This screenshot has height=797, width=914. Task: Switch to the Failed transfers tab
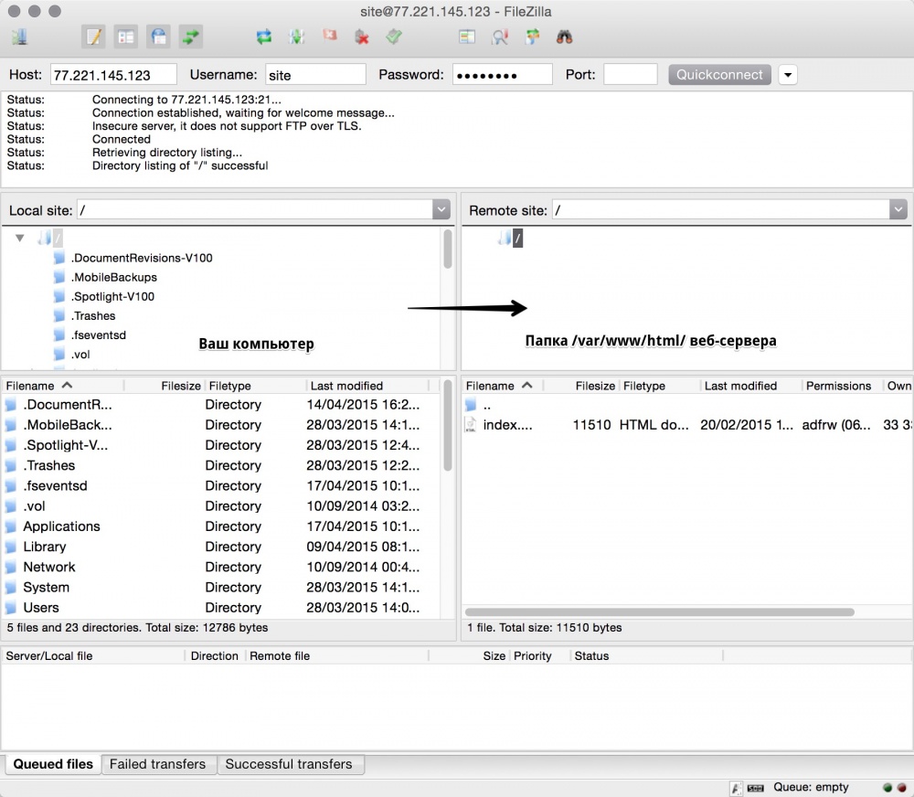point(157,764)
